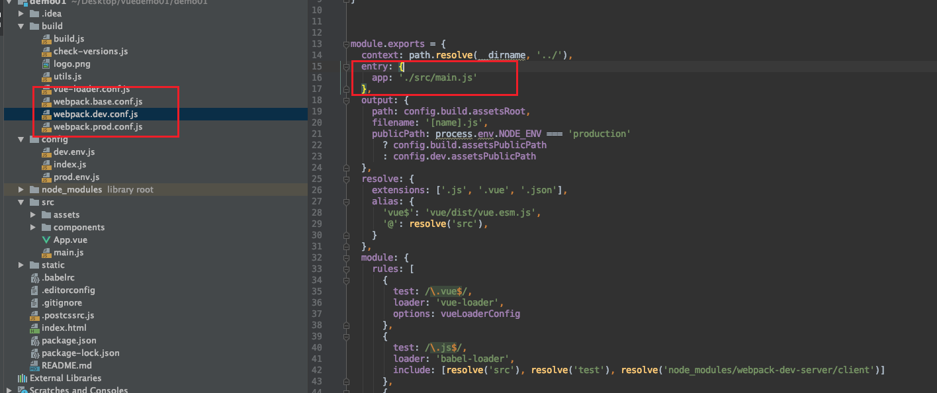Viewport: 937px width, 393px height.
Task: Fold module.exports block at line 13
Action: 346,44
